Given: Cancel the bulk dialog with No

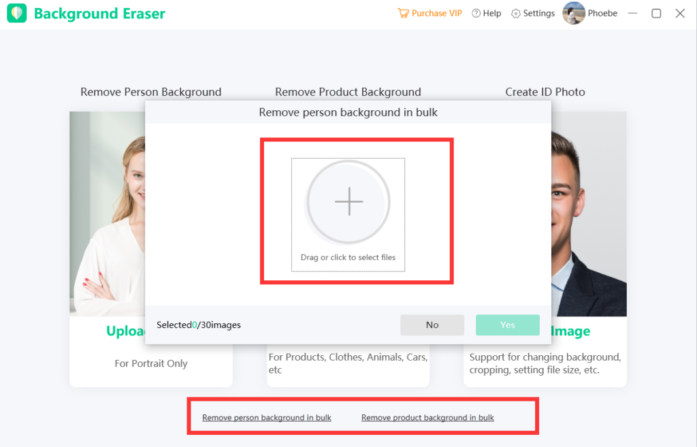Looking at the screenshot, I should [432, 325].
